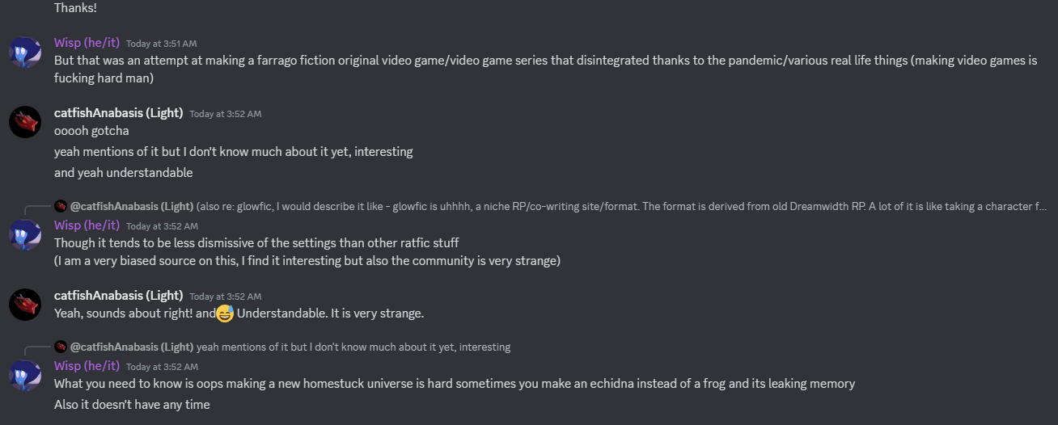Open Wisp's avatar beside the homestuck universe message

25,375
